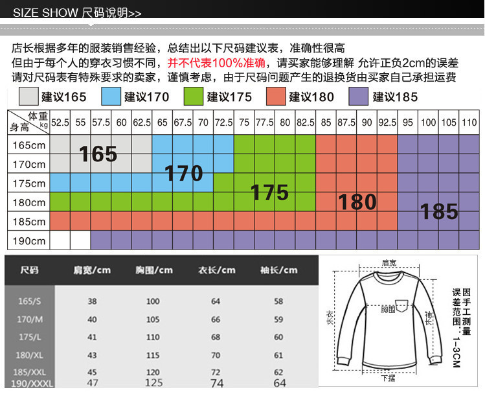
Task: Click the 衣长/cm column header
Action: [216, 270]
